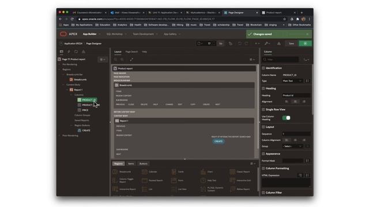Switch to the Layout tab
This screenshot has height=207, width=369.
[118, 52]
